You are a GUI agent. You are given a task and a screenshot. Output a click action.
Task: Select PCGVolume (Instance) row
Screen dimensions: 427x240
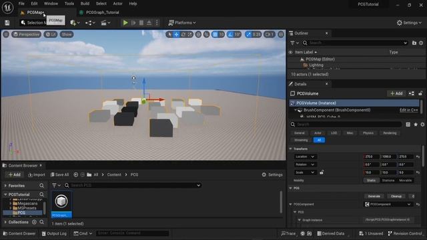pyautogui.click(x=354, y=103)
